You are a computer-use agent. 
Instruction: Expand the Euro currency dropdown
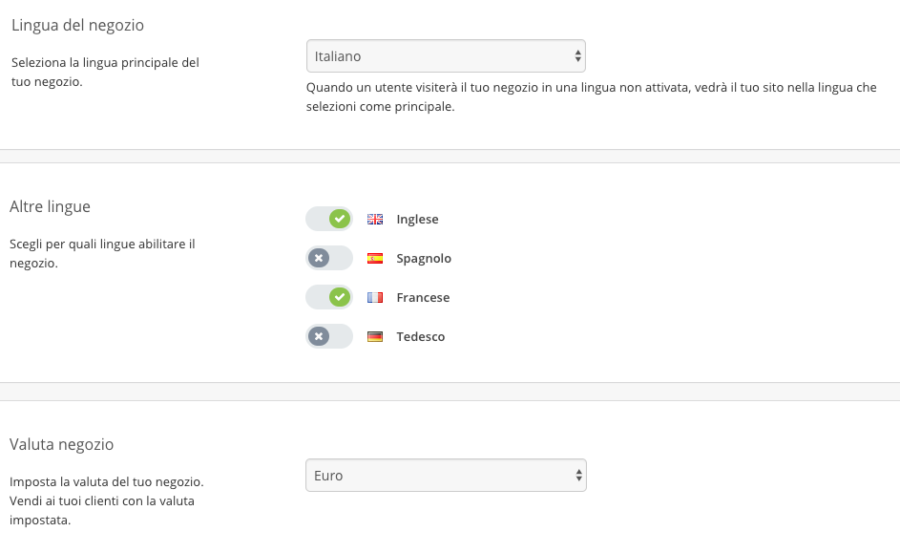[446, 476]
